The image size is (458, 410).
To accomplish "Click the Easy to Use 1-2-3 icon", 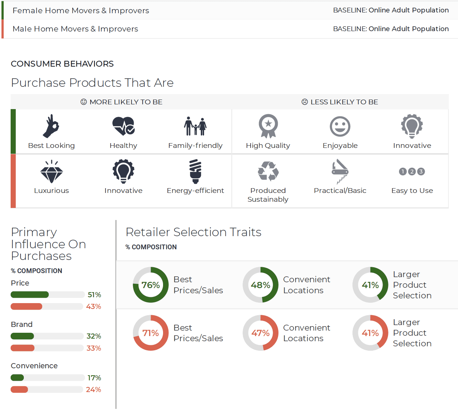I will click(412, 171).
